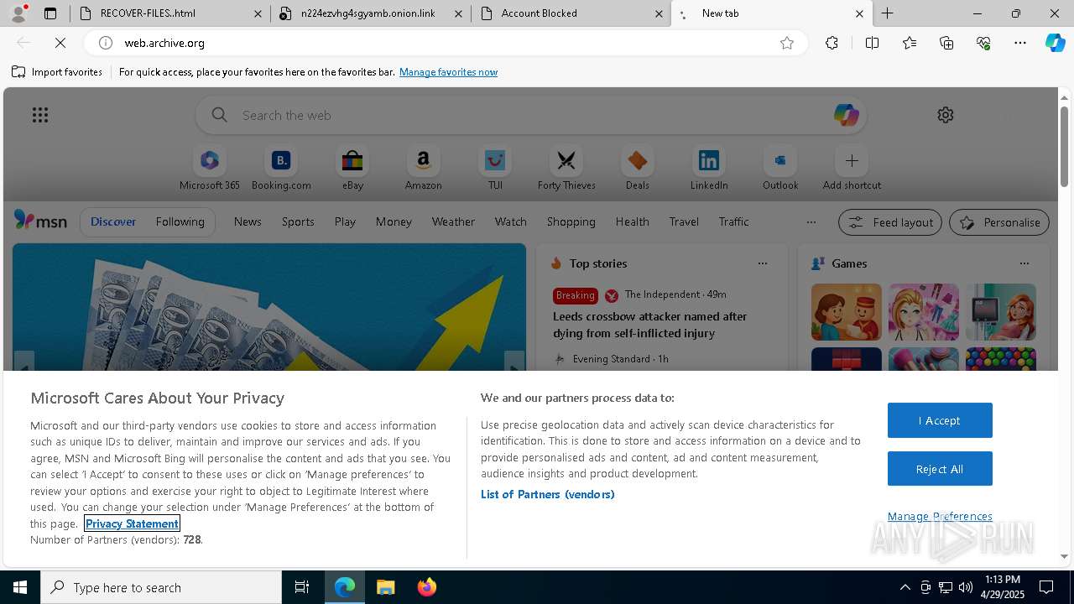This screenshot has width=1074, height=604.
Task: Open the Weather category
Action: click(453, 221)
